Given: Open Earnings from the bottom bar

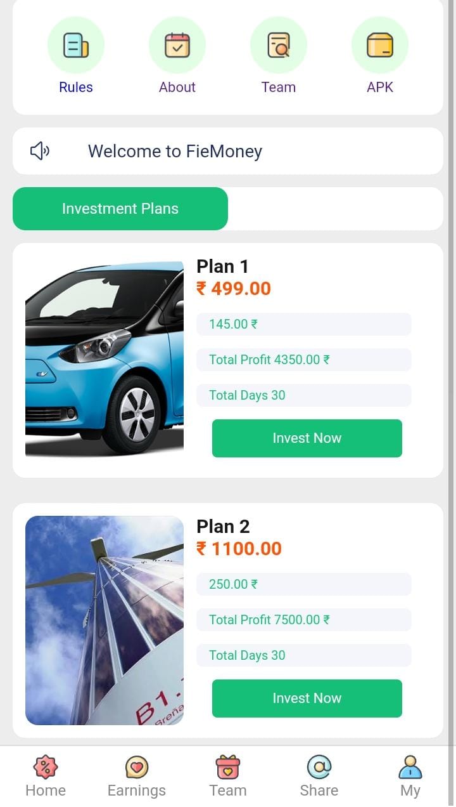Looking at the screenshot, I should coord(137,776).
